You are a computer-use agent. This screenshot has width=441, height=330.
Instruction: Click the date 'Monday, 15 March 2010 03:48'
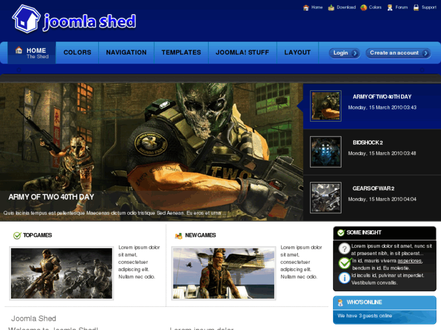tap(382, 153)
